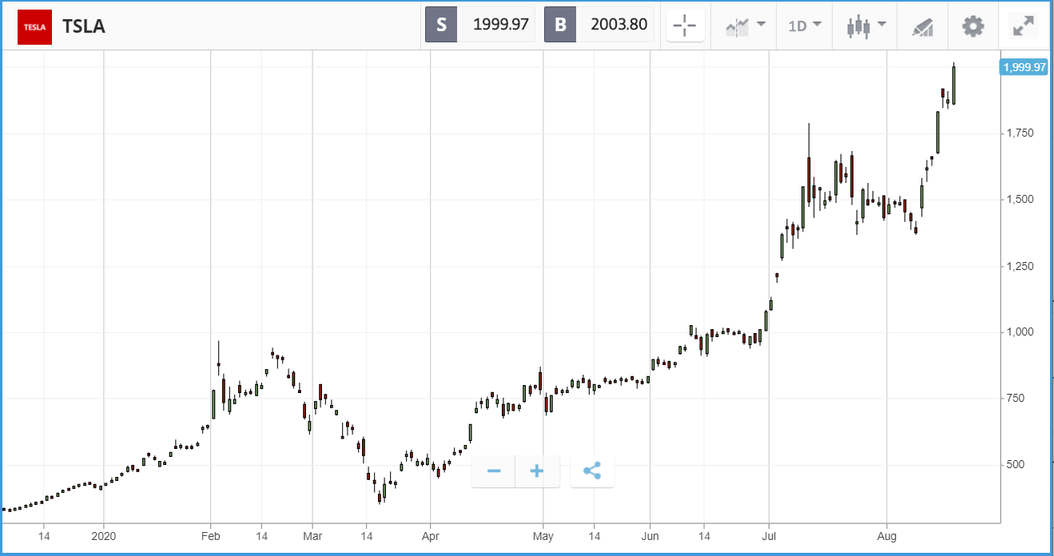Select the drawing tools pencil icon
The image size is (1054, 556).
[x=923, y=26]
